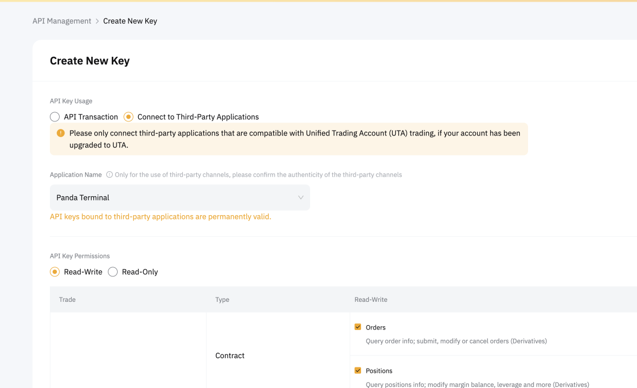Viewport: 637px width, 388px height.
Task: Select the API Transaction radio button
Action: (55, 117)
